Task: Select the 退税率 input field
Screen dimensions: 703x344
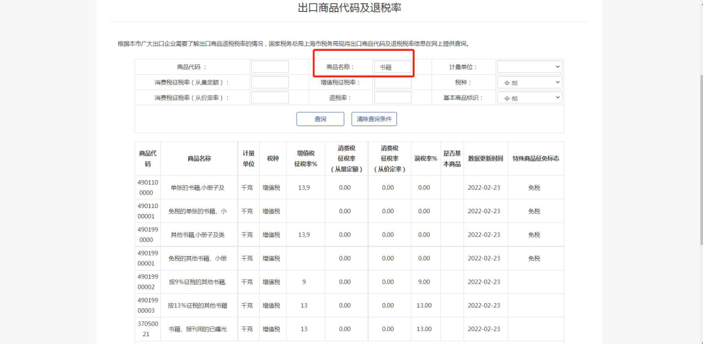Action: [x=393, y=98]
